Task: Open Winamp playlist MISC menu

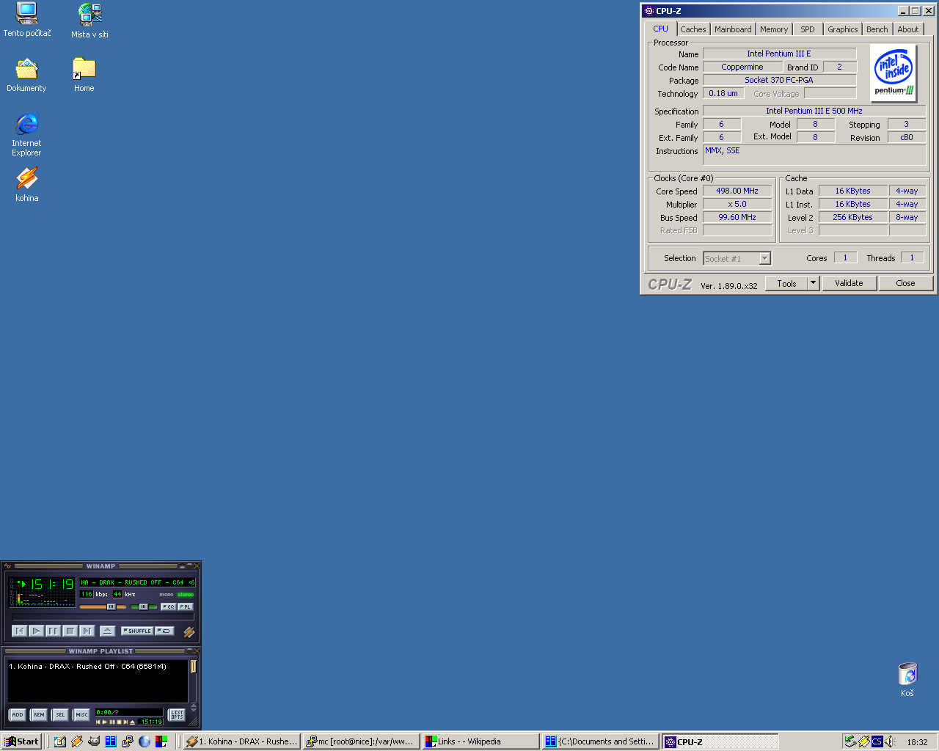Action: tap(81, 714)
